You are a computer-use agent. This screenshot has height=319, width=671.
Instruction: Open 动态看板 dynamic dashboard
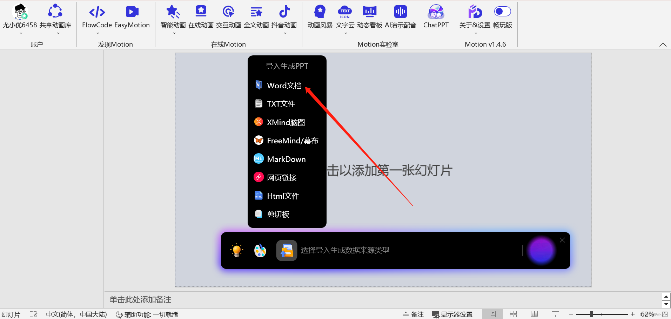(369, 16)
